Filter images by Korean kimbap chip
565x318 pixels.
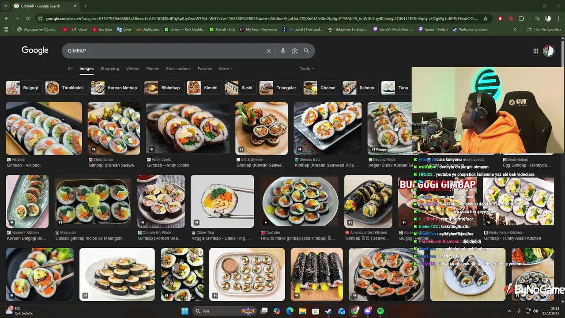(x=116, y=87)
